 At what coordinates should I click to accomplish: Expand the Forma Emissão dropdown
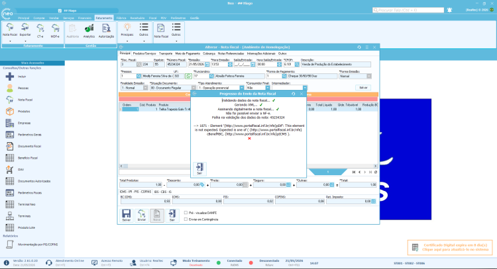point(369,76)
